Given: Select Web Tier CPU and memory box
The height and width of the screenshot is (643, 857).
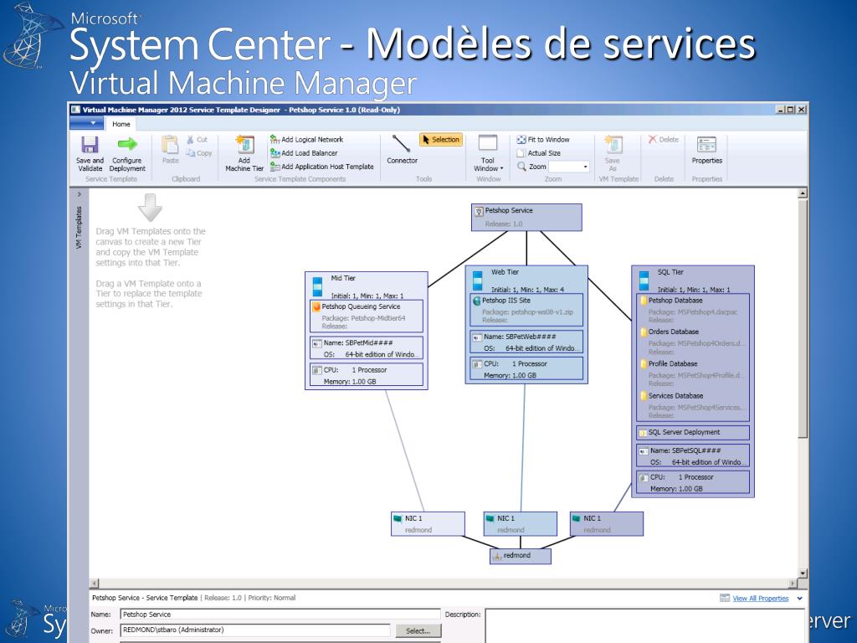Looking at the screenshot, I should [x=526, y=369].
